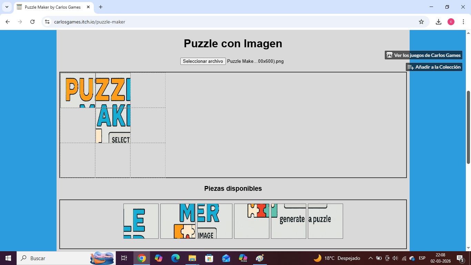Click the OneDrive cloud tray icon
The width and height of the screenshot is (471, 265).
click(x=412, y=258)
